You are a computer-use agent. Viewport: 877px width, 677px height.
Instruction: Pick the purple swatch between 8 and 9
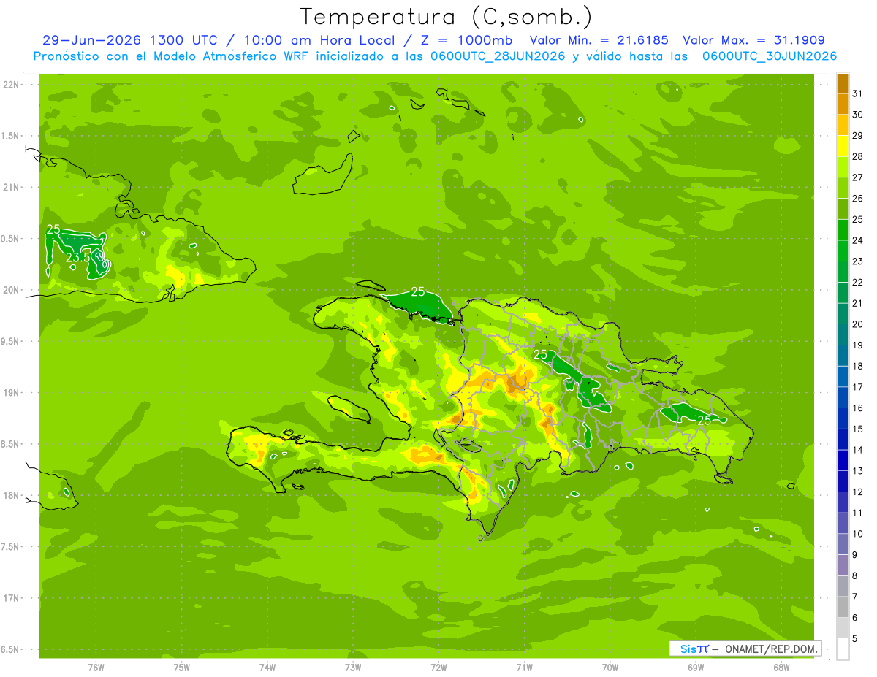(x=843, y=565)
